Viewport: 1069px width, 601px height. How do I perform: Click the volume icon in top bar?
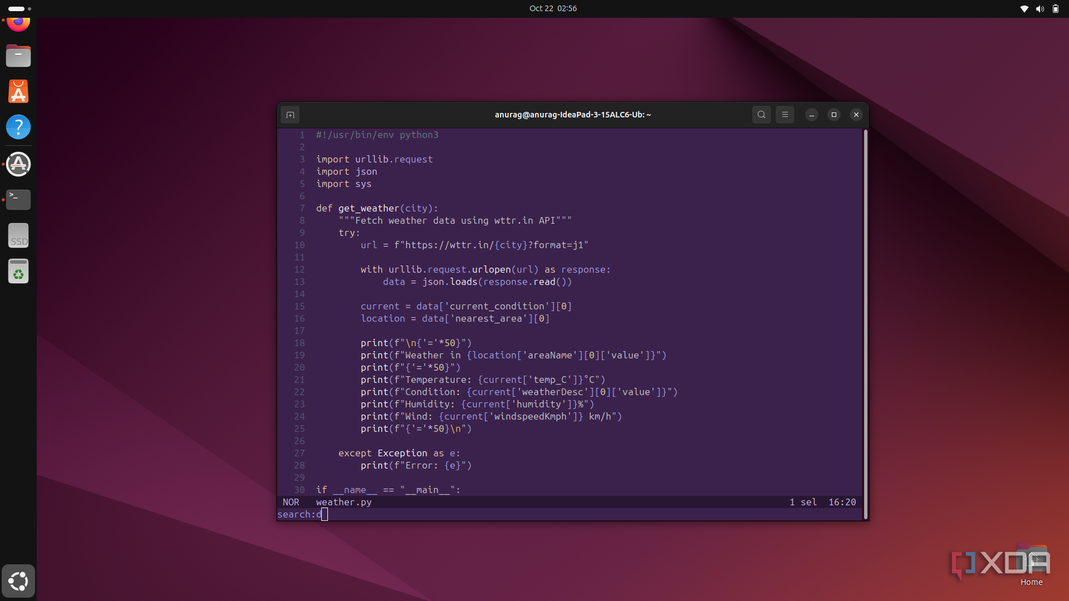tap(1039, 8)
